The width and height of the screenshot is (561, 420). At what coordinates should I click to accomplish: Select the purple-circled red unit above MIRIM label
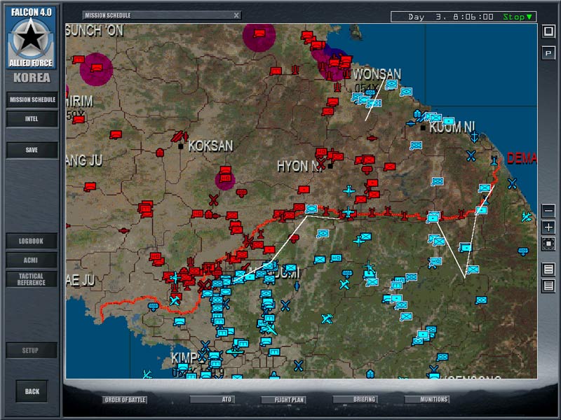[96, 68]
